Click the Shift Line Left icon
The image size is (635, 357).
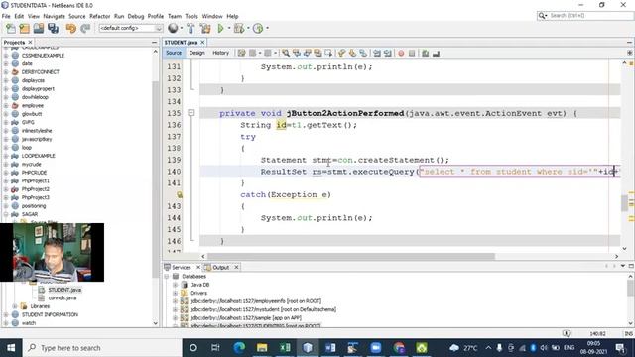click(377, 53)
